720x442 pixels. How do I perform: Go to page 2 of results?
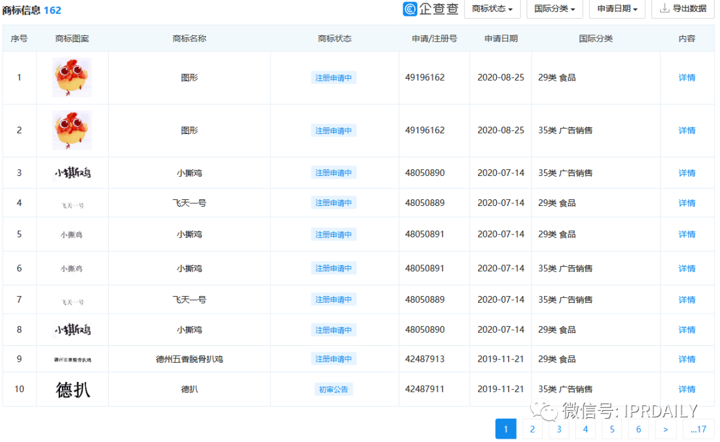point(532,429)
